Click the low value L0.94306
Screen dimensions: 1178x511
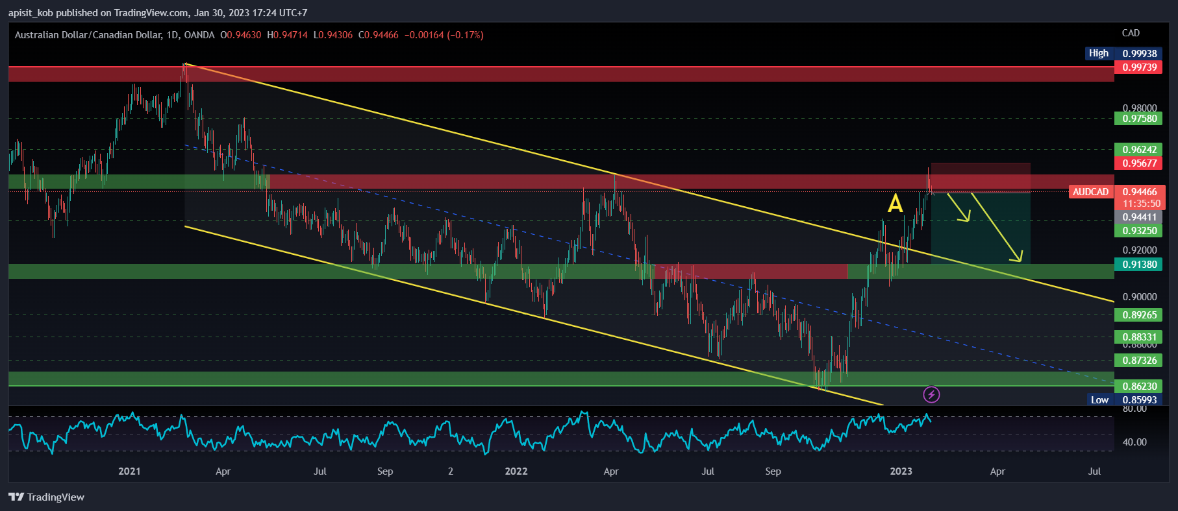pyautogui.click(x=333, y=35)
